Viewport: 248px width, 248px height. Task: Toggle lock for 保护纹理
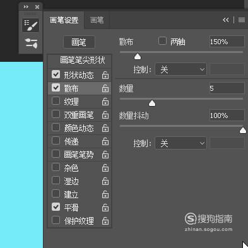tap(105, 221)
